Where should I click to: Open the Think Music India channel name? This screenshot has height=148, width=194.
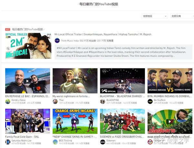click(x=70, y=41)
